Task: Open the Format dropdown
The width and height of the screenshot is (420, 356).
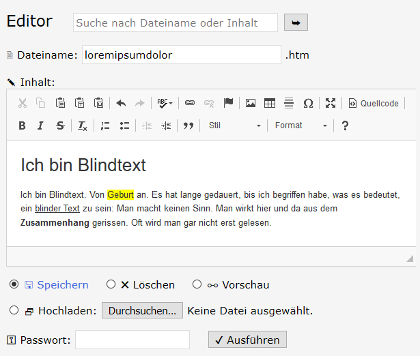Action: [300, 125]
